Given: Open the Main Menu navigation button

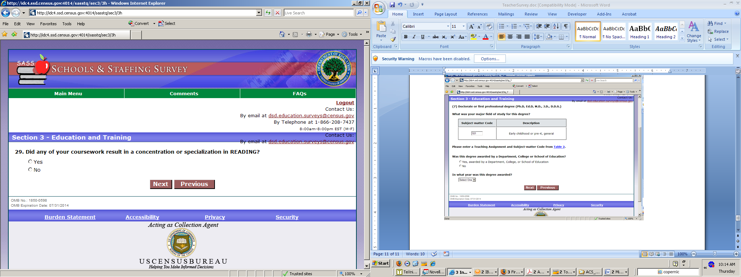Looking at the screenshot, I should pos(68,93).
